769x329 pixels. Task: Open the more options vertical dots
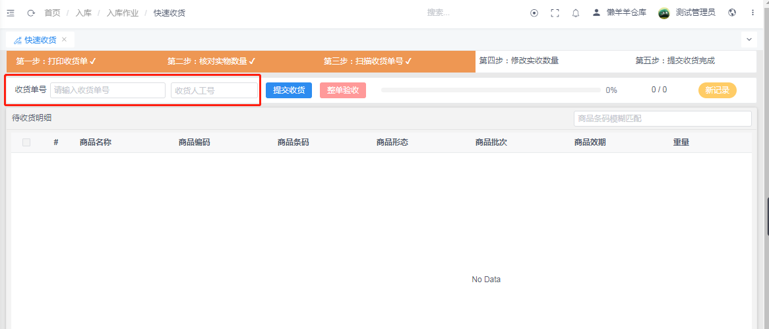[753, 13]
